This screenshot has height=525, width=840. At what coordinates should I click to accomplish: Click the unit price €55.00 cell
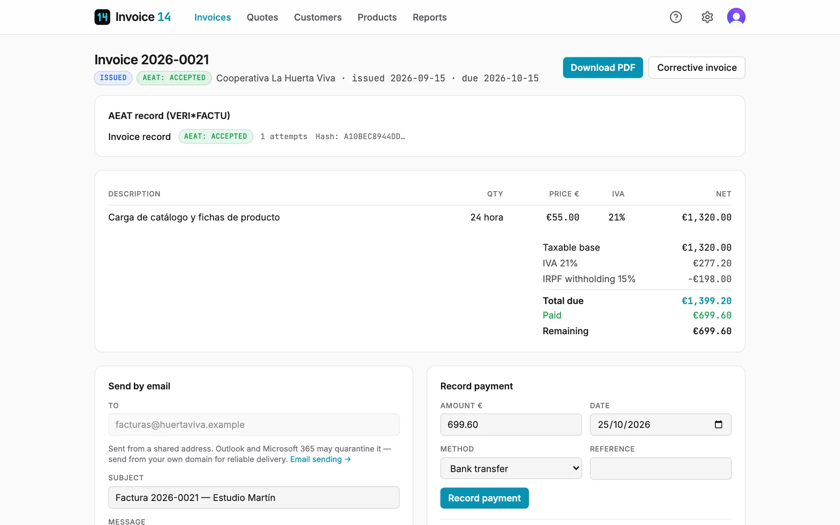point(563,217)
